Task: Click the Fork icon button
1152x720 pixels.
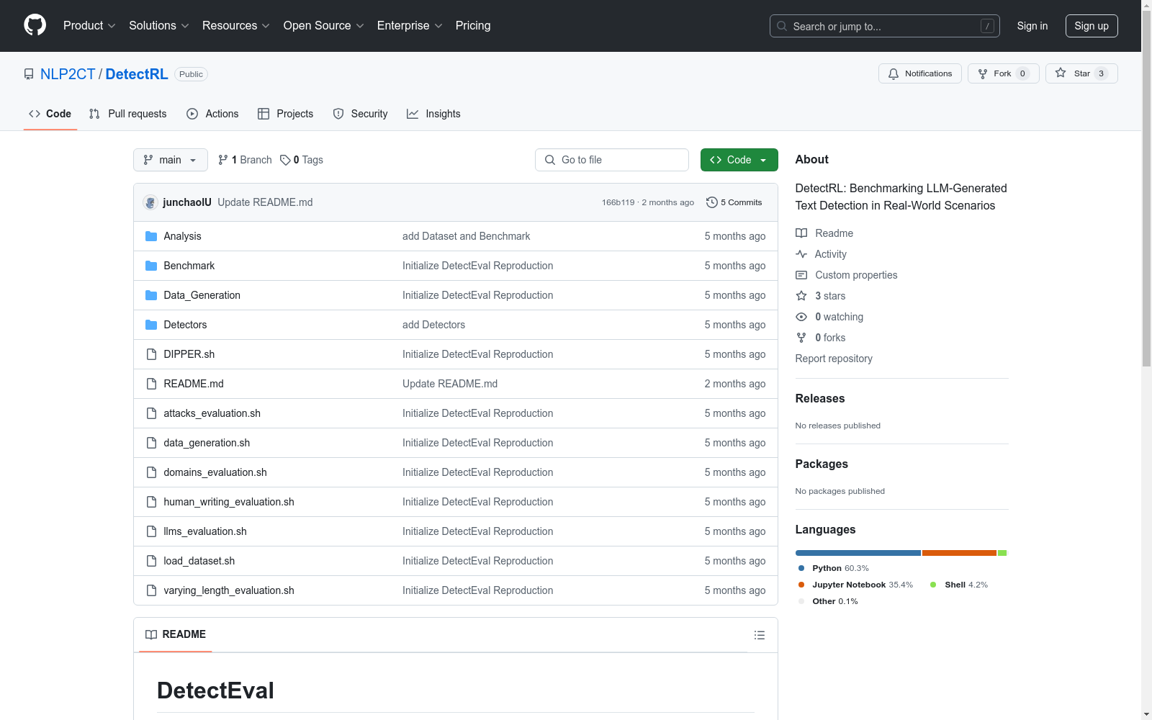Action: [x=983, y=73]
